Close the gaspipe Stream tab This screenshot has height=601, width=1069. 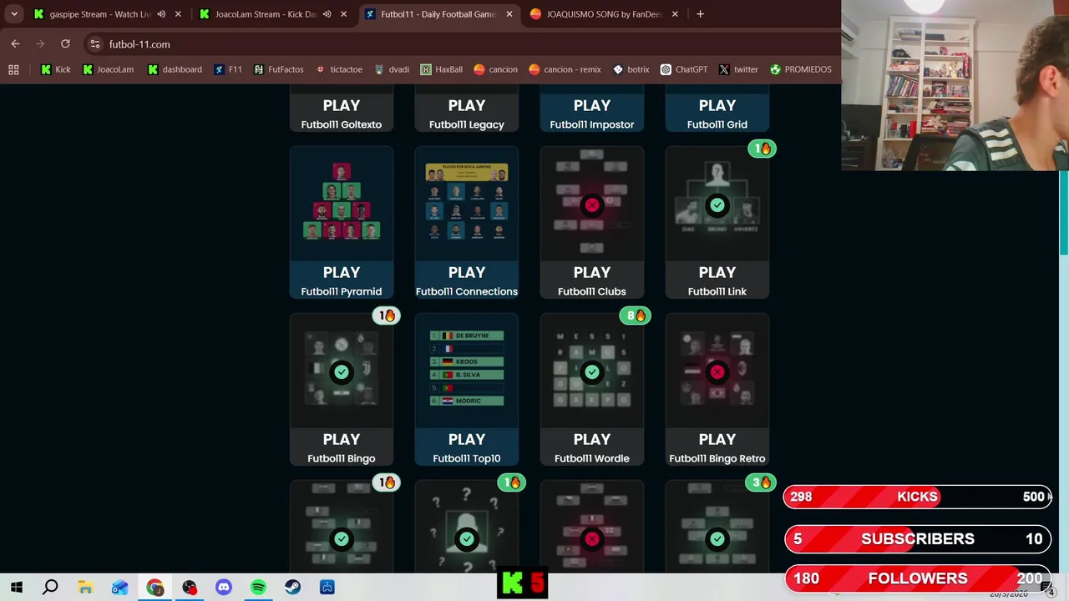178,14
